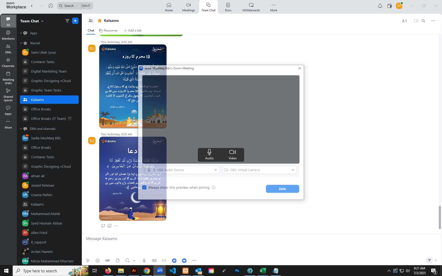Start a video meeting with Kalaams
This screenshot has height=276, width=442.
(416, 21)
